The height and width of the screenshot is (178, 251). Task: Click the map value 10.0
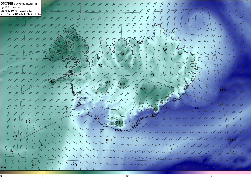pyautogui.click(x=132, y=61)
